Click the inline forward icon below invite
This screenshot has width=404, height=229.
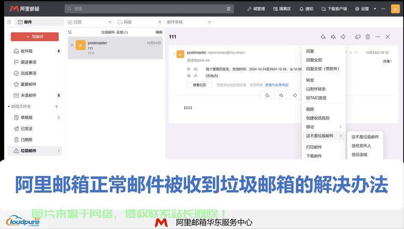click(295, 95)
